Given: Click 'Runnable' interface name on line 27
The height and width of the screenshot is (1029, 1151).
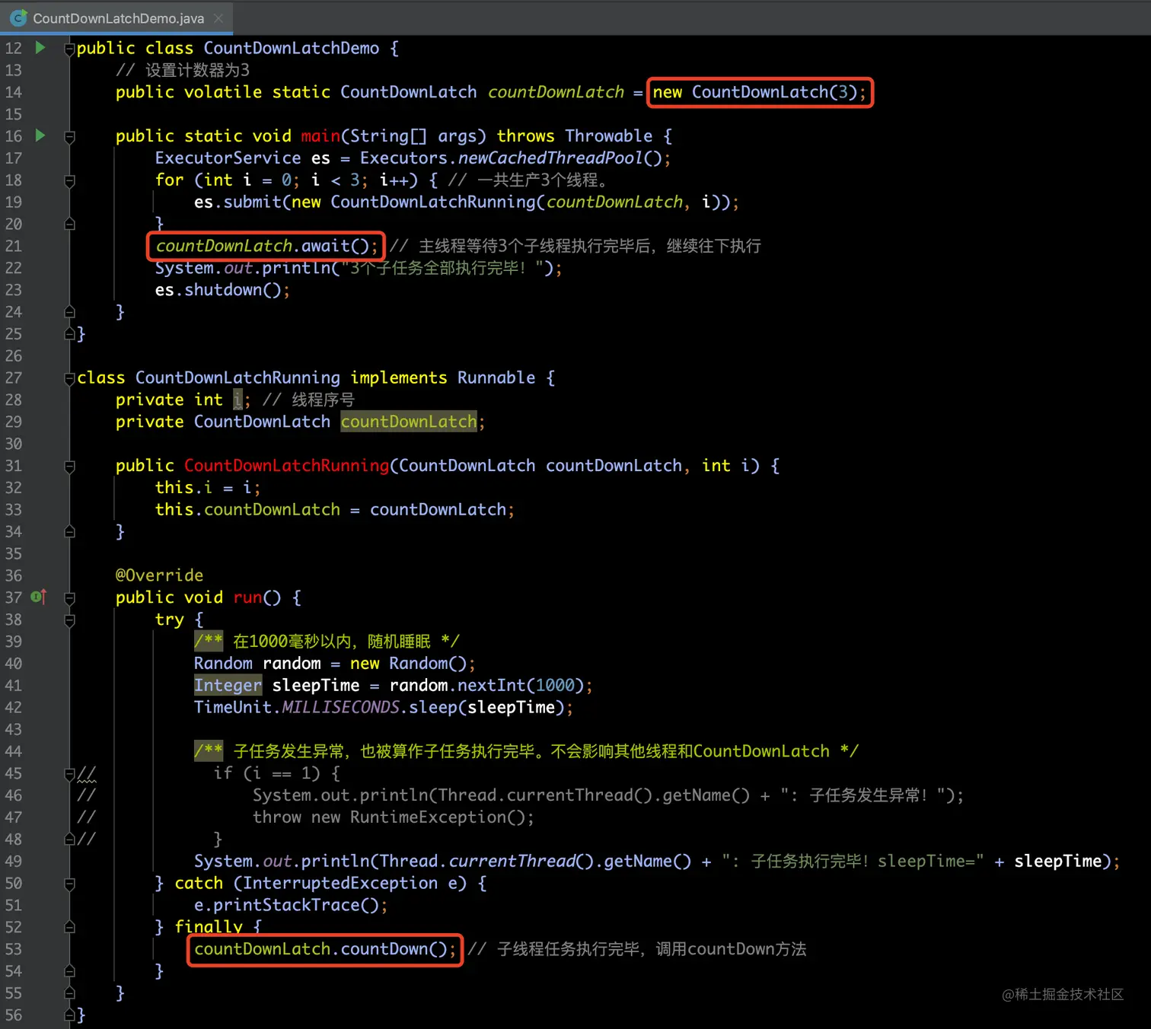Looking at the screenshot, I should [x=496, y=378].
